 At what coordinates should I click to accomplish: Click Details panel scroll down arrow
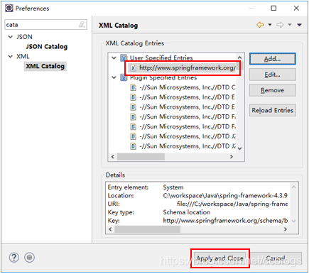click(293, 221)
